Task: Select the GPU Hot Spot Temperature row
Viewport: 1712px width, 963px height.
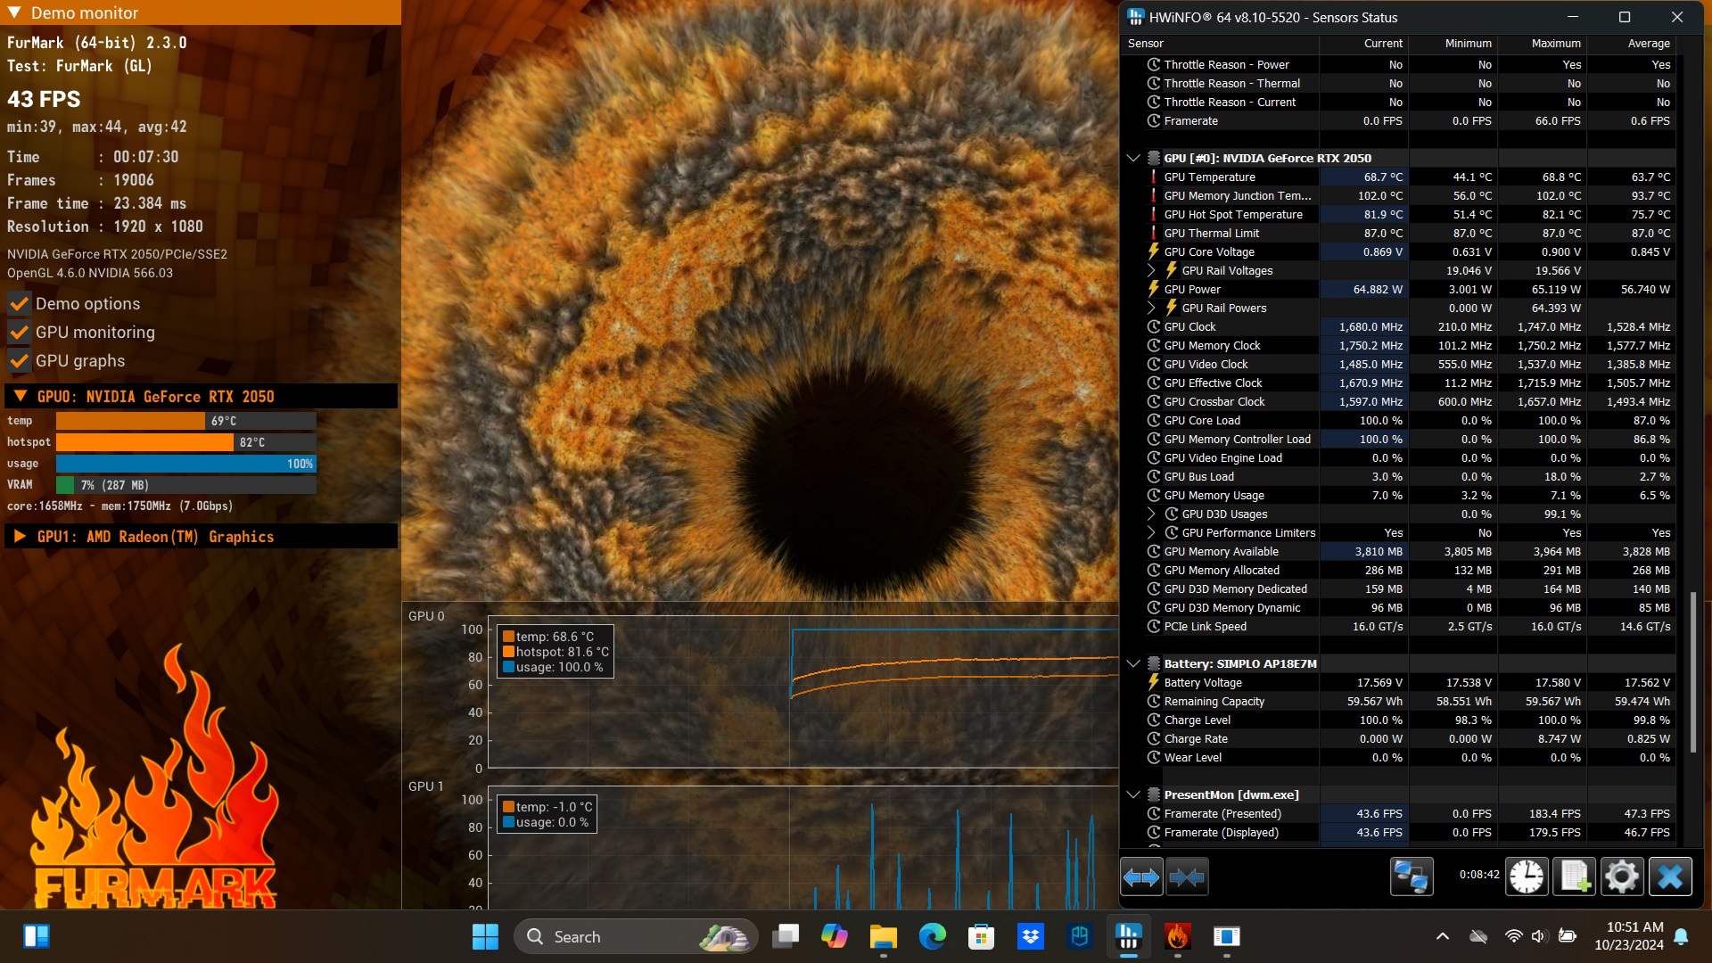Action: [x=1398, y=214]
